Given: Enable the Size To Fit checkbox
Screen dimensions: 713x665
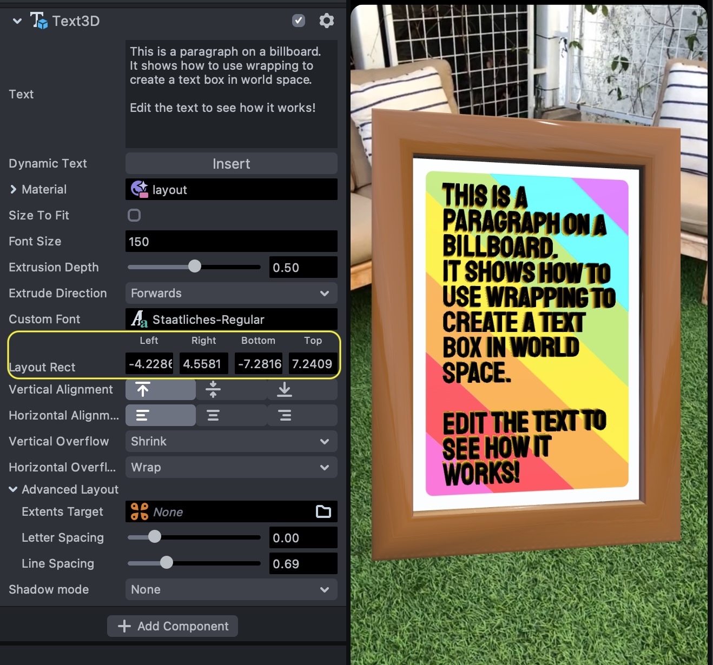Looking at the screenshot, I should coord(134,215).
